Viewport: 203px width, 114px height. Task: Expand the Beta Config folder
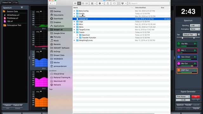74,11
